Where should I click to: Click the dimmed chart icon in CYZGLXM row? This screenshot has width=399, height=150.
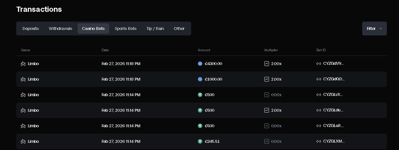click(x=267, y=141)
